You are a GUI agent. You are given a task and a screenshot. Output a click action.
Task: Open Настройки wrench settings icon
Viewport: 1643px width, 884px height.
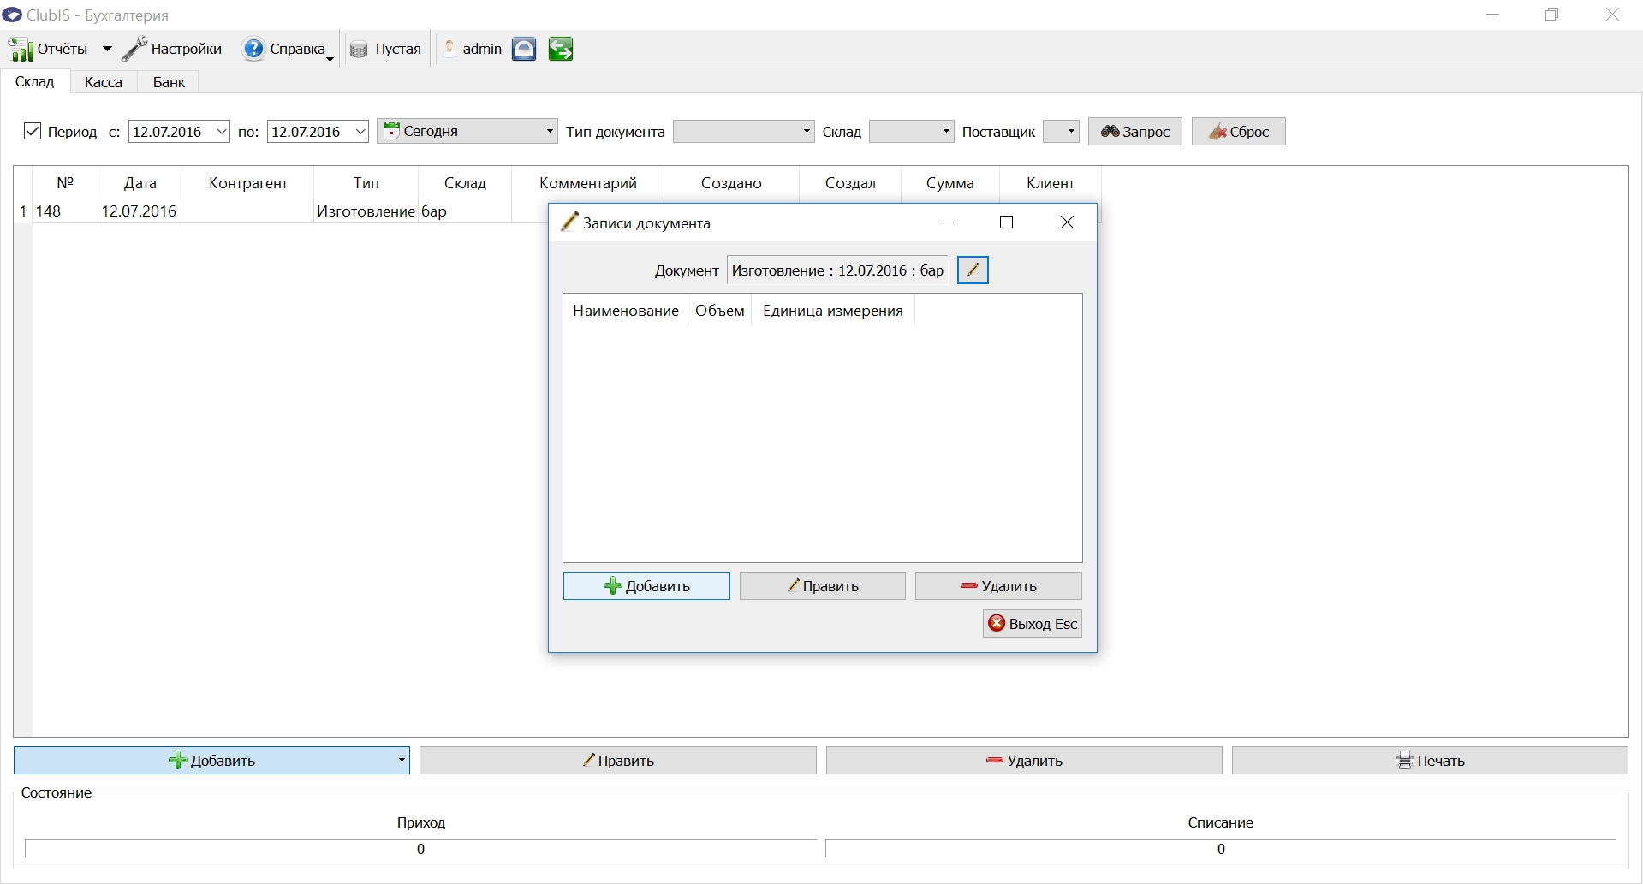pyautogui.click(x=134, y=49)
